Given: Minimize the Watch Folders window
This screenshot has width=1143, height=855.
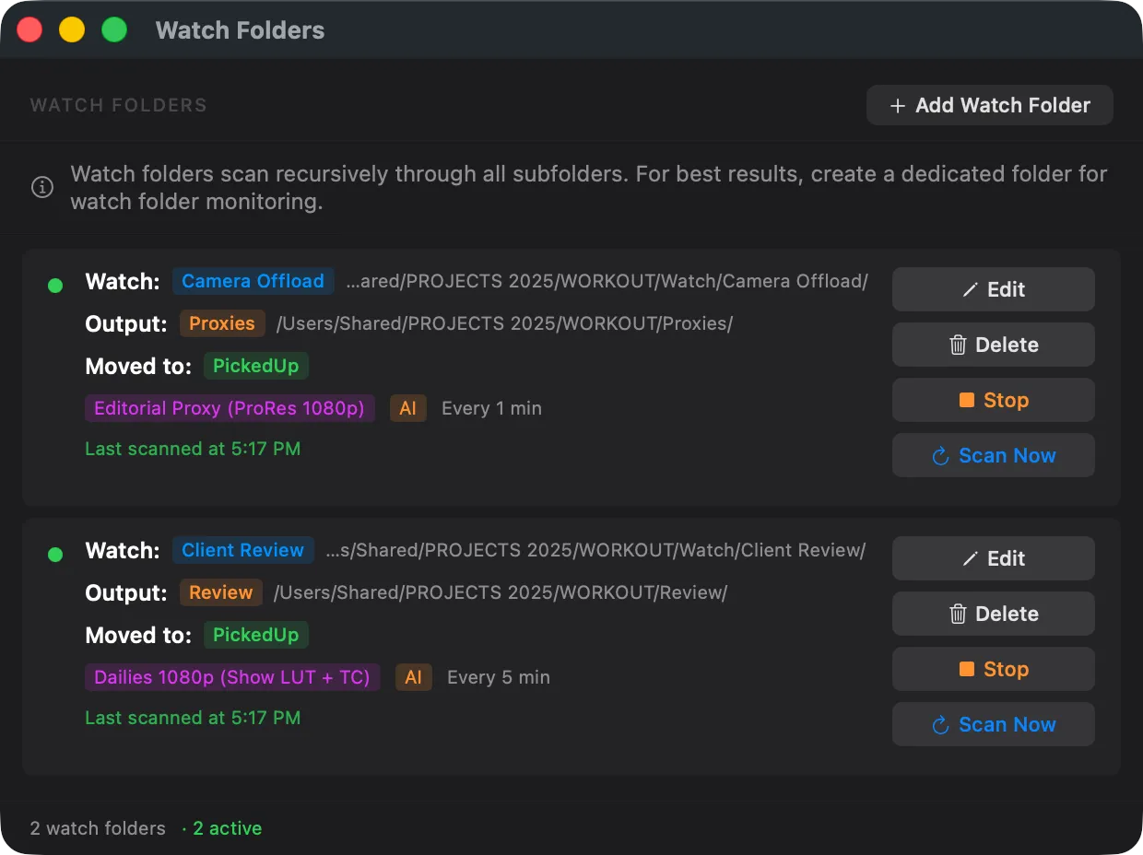Looking at the screenshot, I should pos(72,30).
